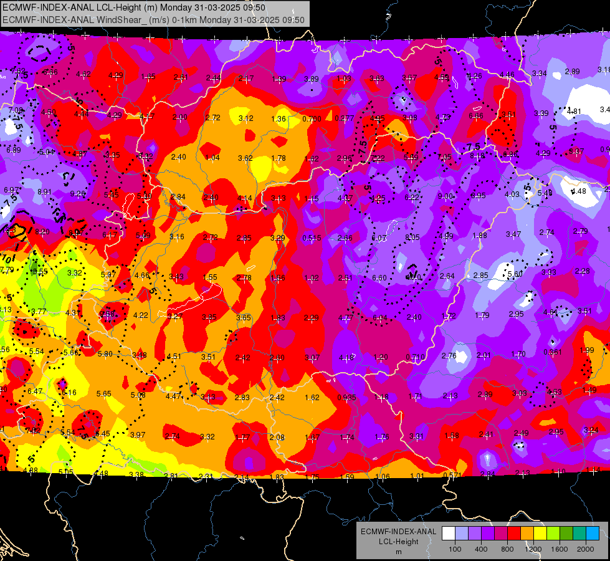Click the wind shear value 5.80
610x561 pixels.
coord(105,354)
